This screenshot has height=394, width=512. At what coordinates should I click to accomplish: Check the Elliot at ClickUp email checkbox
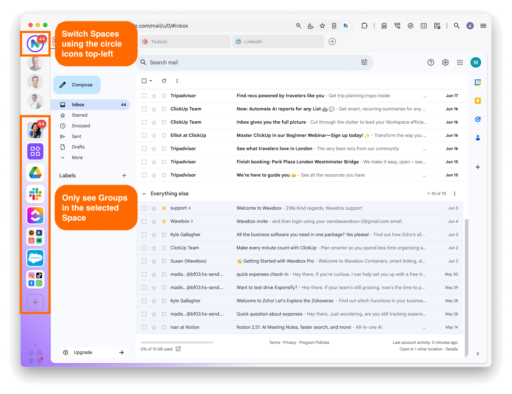(144, 135)
